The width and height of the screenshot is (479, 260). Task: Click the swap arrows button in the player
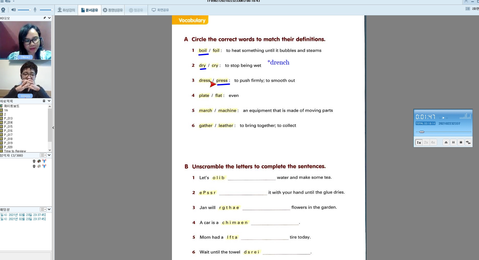click(468, 142)
